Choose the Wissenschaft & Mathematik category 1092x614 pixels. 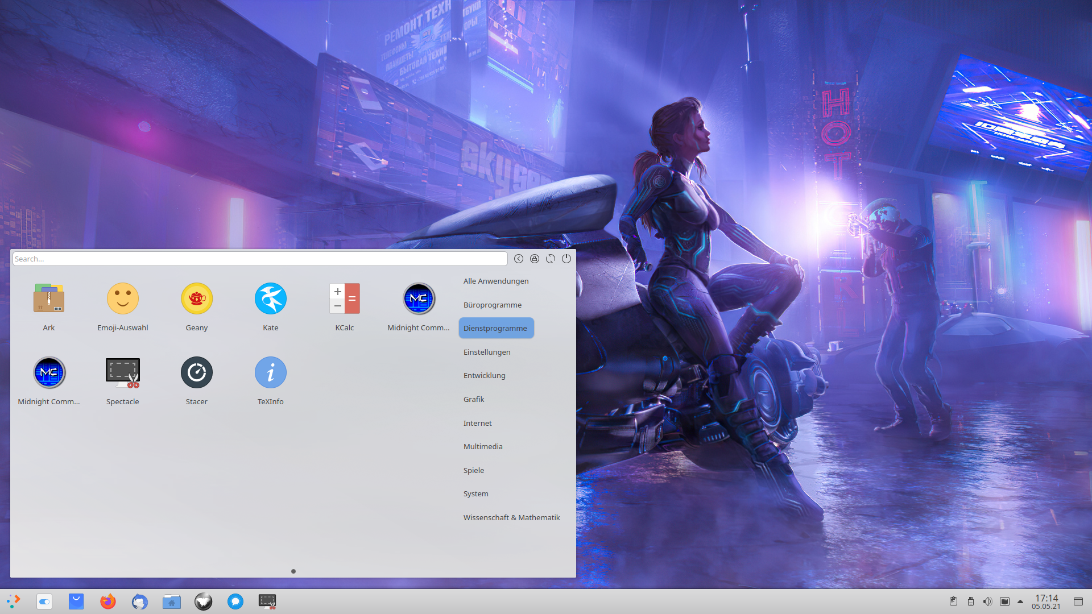pos(511,517)
